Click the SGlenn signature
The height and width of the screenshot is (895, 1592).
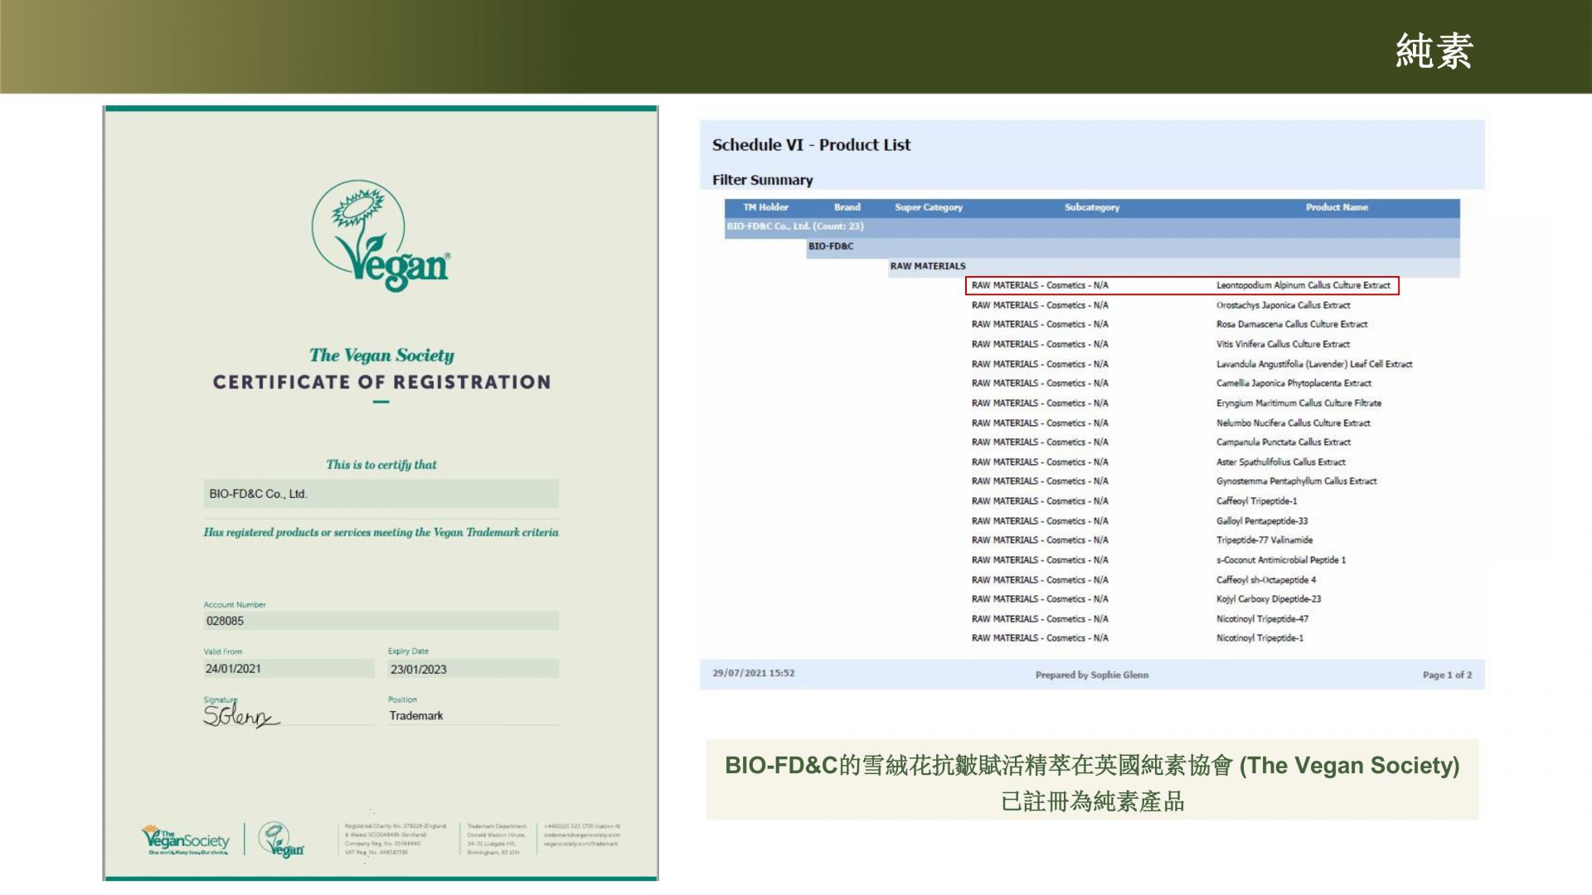pyautogui.click(x=240, y=715)
